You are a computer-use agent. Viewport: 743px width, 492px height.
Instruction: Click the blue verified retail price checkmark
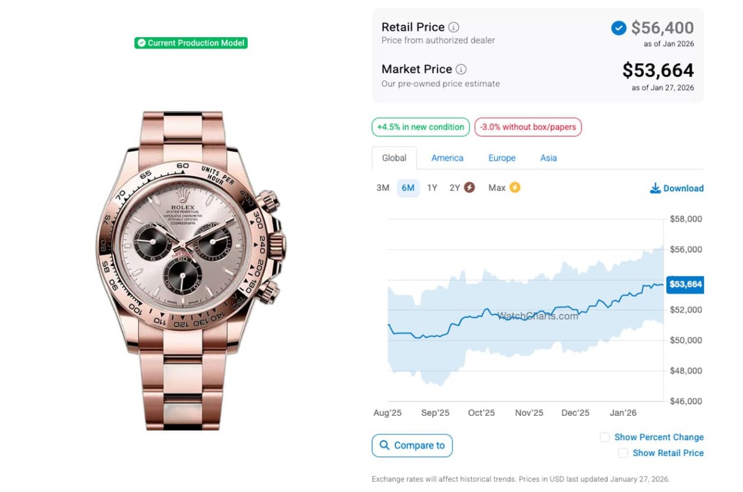[x=619, y=28]
